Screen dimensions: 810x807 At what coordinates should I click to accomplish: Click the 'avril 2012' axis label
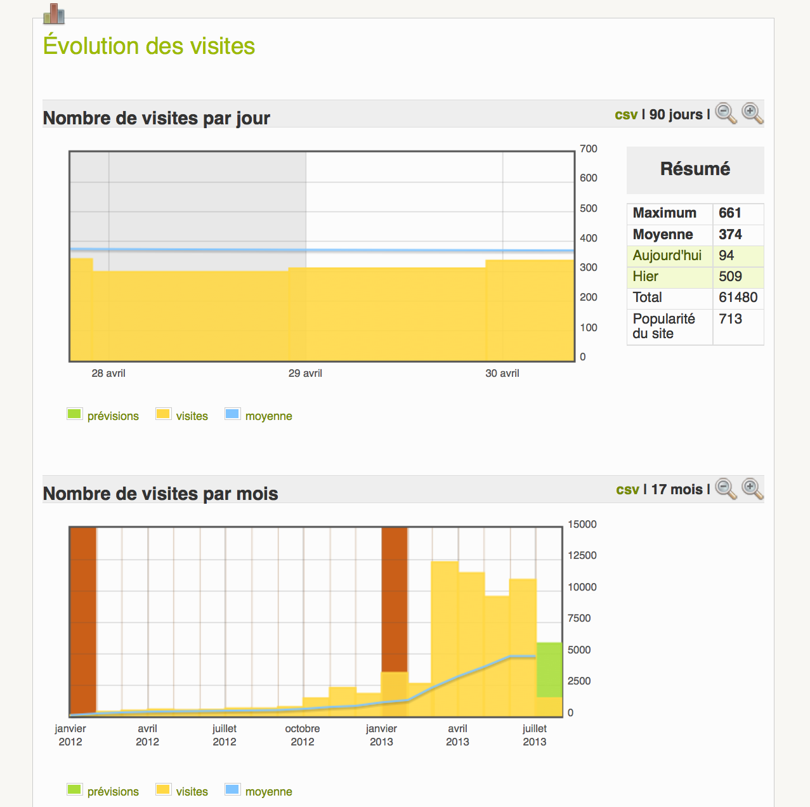click(x=147, y=735)
